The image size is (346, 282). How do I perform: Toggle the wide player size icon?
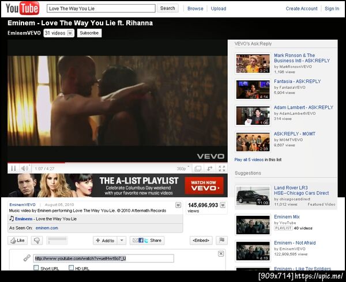[198, 169]
